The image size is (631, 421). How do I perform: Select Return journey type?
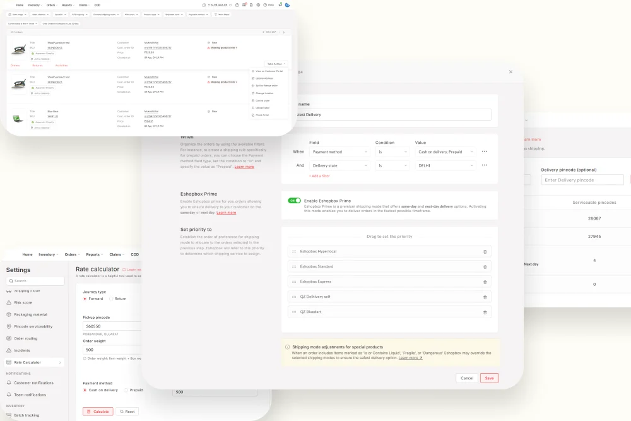[111, 299]
